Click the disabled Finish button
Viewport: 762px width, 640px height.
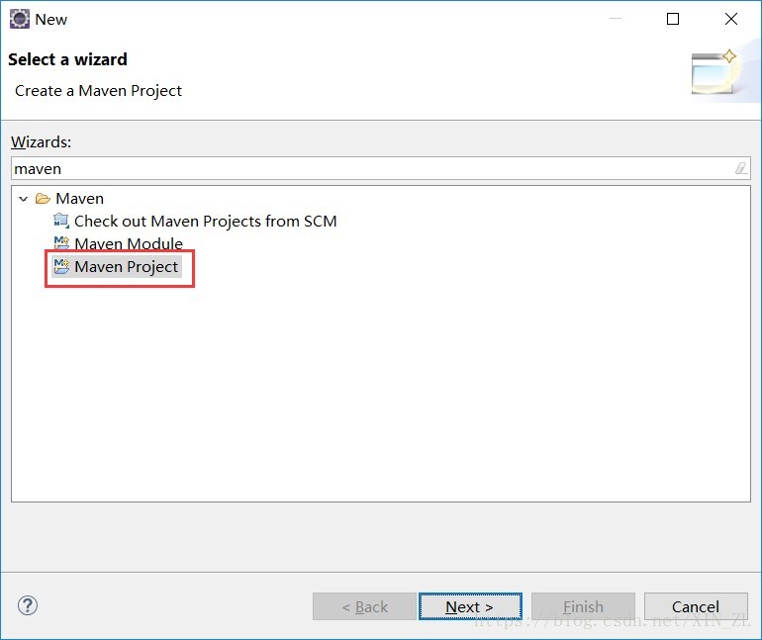click(x=583, y=606)
